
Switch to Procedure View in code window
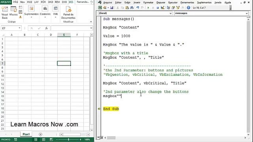[98, 138]
